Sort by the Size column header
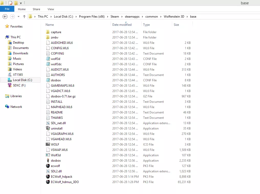This screenshot has height=194, width=260. click(176, 25)
